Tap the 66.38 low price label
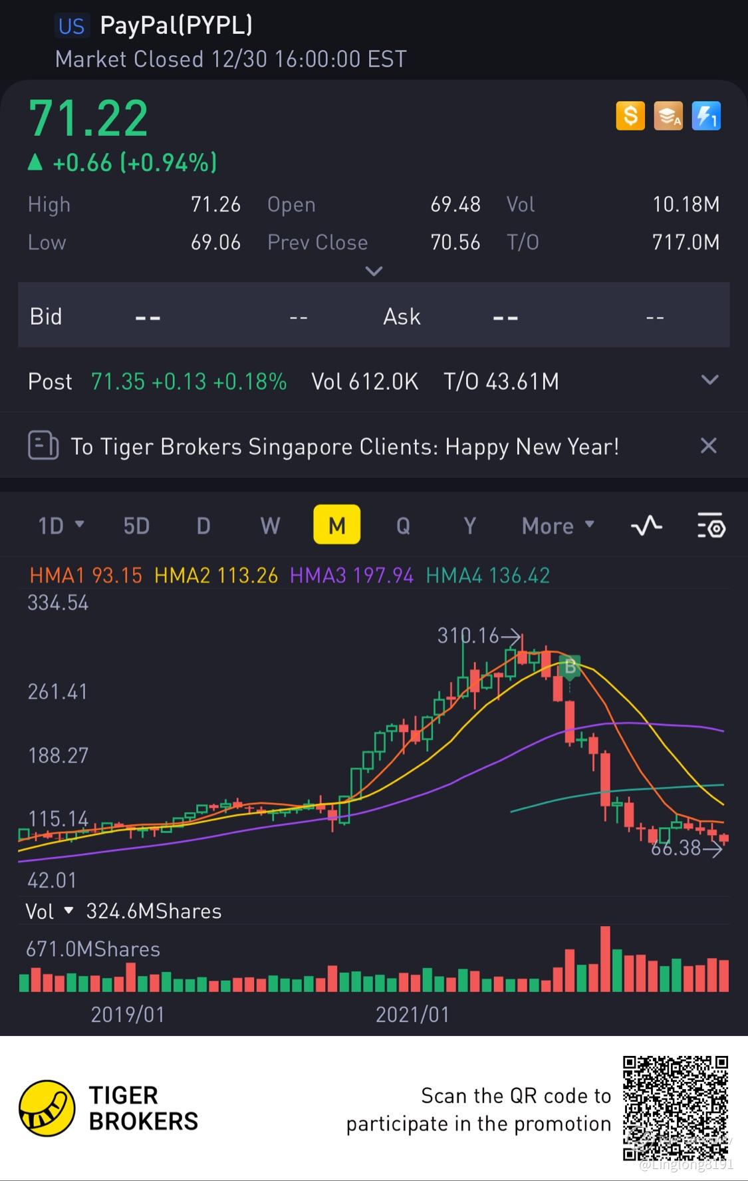The height and width of the screenshot is (1181, 748). tap(676, 848)
